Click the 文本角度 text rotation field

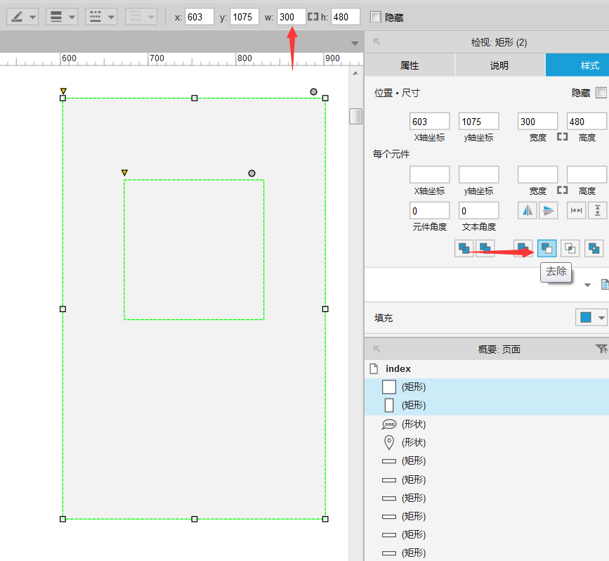478,211
